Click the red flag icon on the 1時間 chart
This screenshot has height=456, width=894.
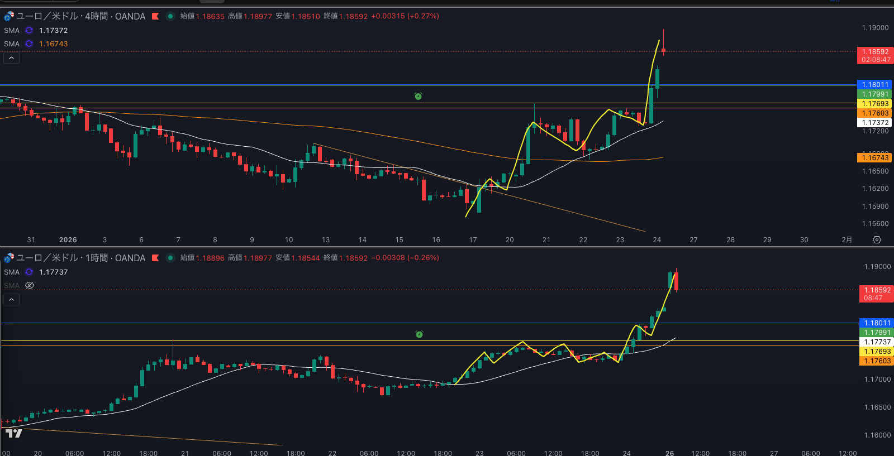click(155, 258)
